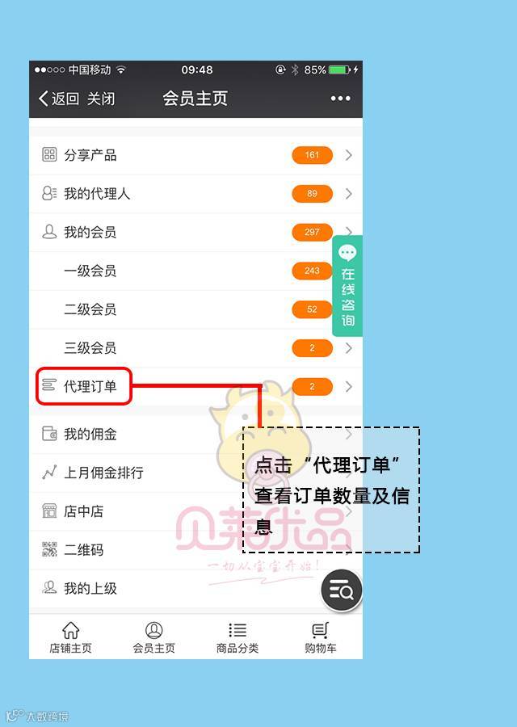Viewport: 517px width, 727px height.
Task: Expand the 代理订单 row chevron
Action: [349, 386]
